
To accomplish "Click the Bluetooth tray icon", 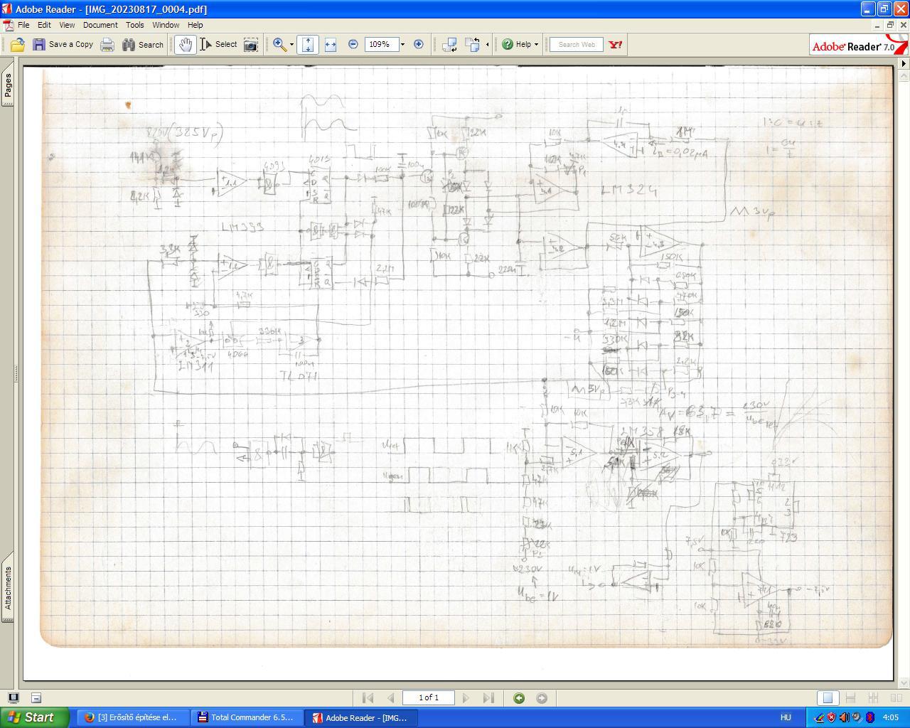I will point(869,718).
